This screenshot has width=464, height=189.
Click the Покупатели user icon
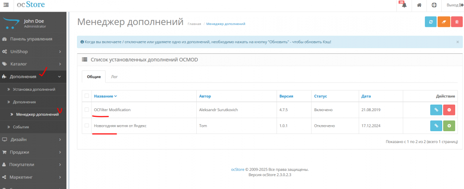pos(4,165)
